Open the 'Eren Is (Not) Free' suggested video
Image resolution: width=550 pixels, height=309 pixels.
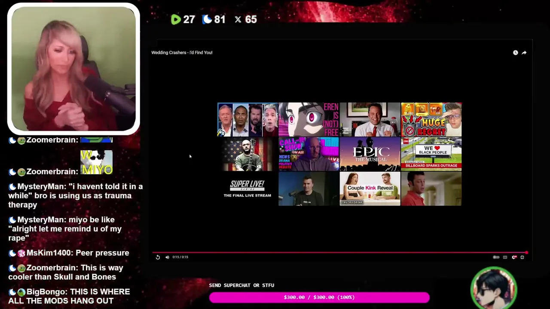click(x=309, y=120)
